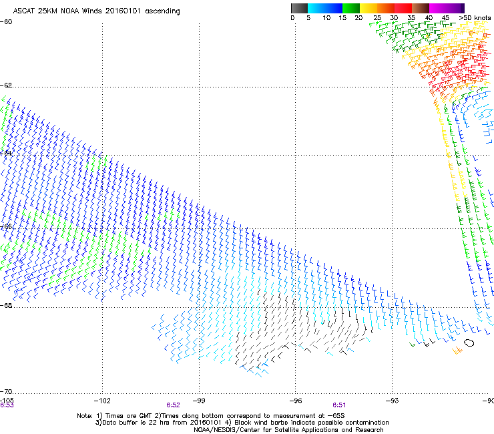Viewport: 494px width, 434px height.
Task: Click the green 15-20 knots legend swatch
Action: pyautogui.click(x=351, y=8)
